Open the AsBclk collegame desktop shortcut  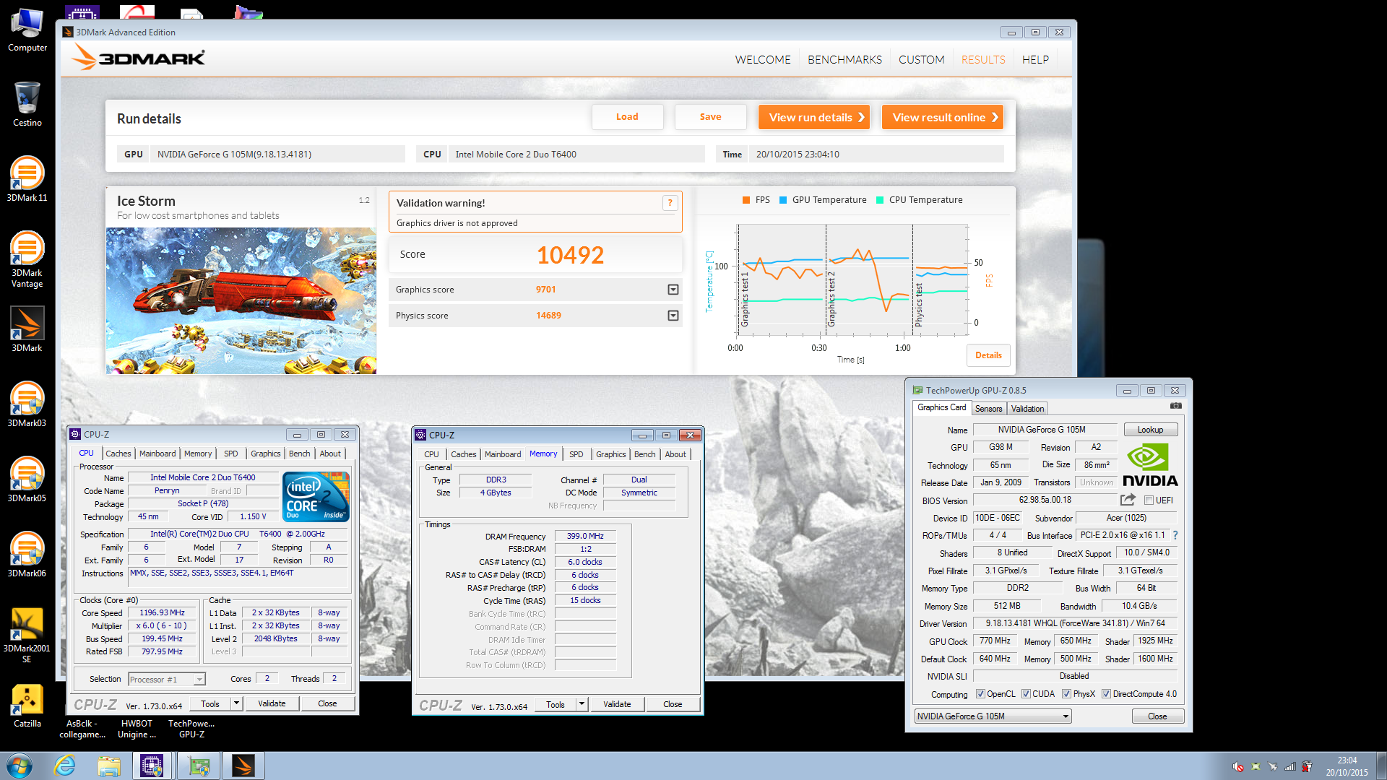82,728
